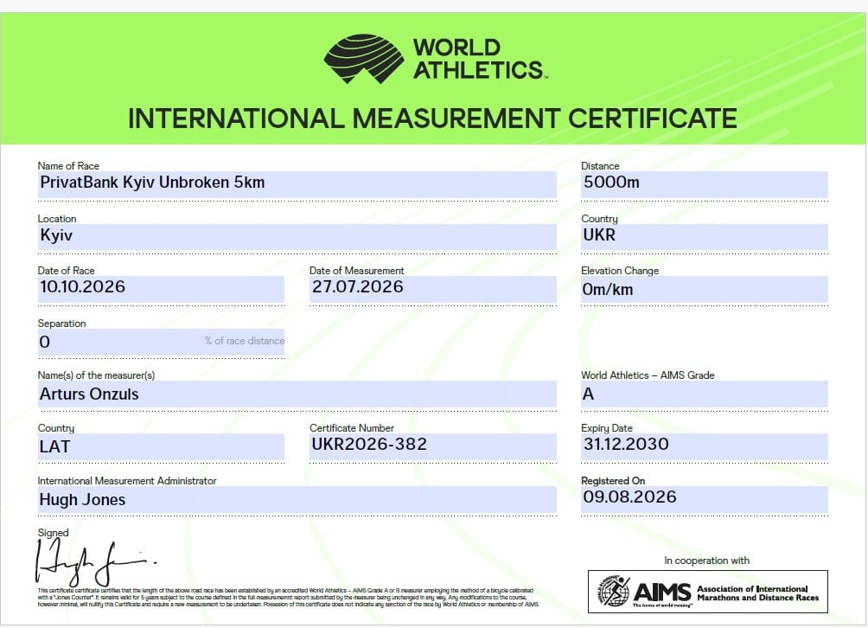The height and width of the screenshot is (628, 868).
Task: Click the Separation percentage field
Action: click(x=161, y=342)
